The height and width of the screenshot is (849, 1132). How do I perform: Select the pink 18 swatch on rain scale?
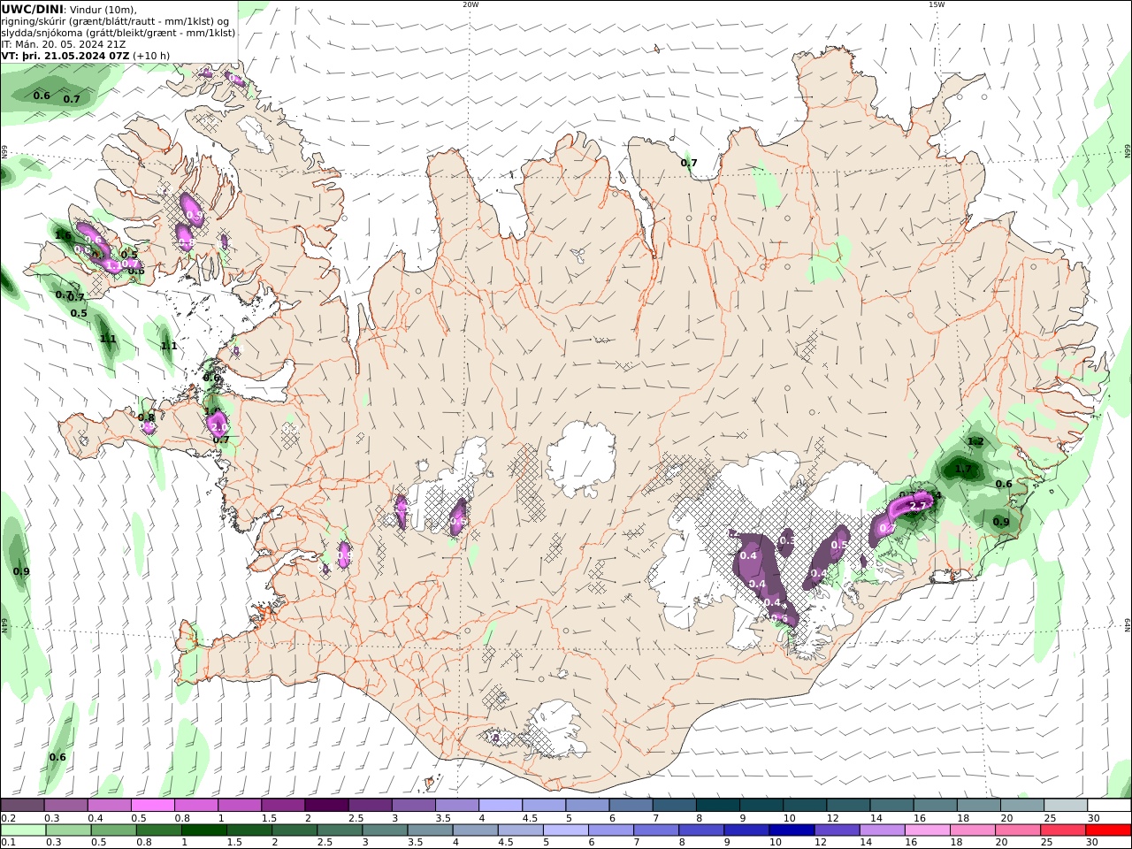tap(973, 830)
